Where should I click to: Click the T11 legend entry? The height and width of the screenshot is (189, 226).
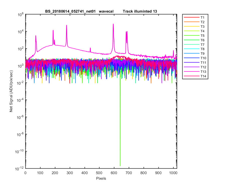195,62
